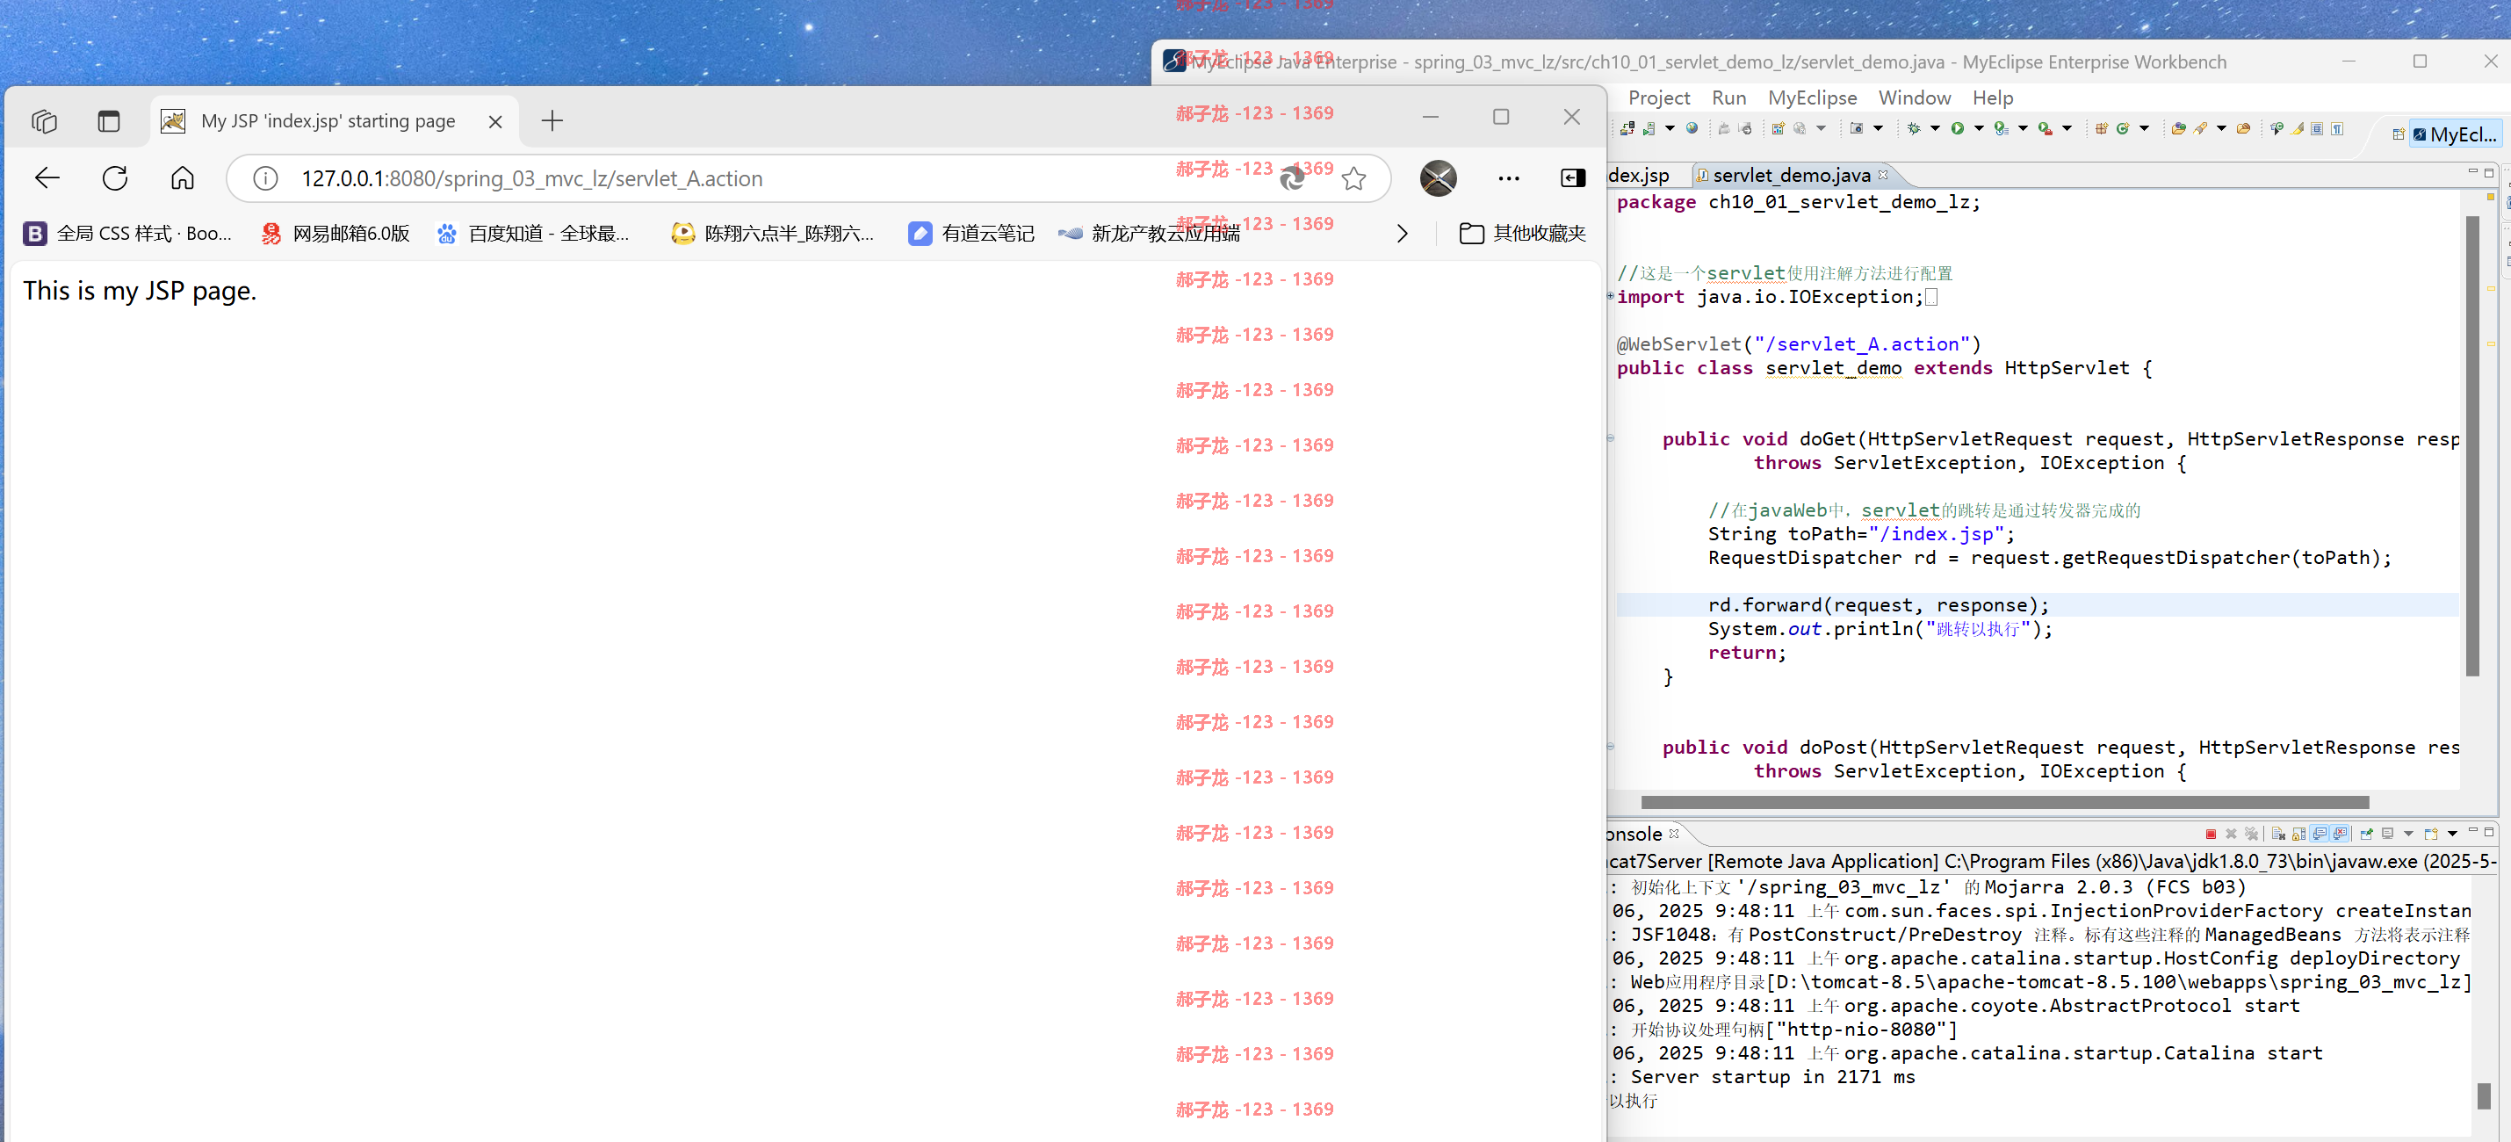Click the Debug bug icon in toolbar
Image resolution: width=2511 pixels, height=1142 pixels.
tap(1914, 129)
